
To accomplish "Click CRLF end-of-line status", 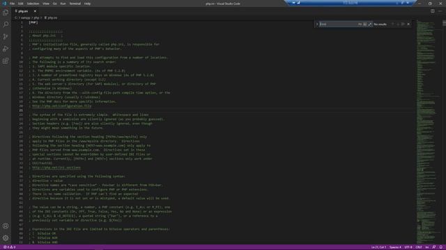I will point(419,247).
